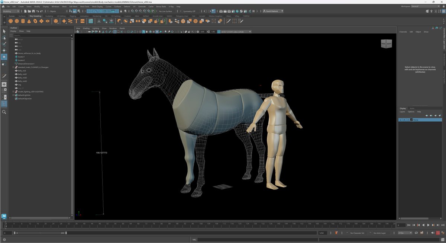Screen dimensions: 446x243
Task: Click the viewport ViewCube
Action: coord(386,44)
